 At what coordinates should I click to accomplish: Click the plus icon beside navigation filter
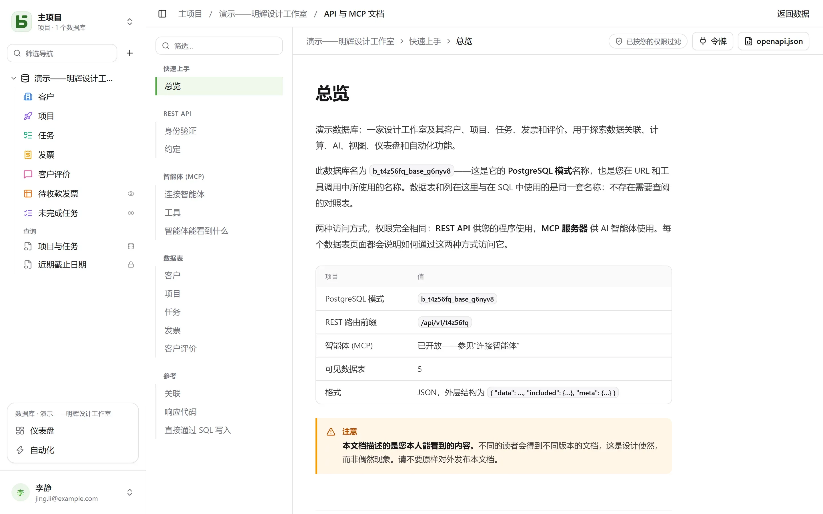pos(129,53)
